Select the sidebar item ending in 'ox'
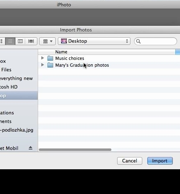The width and height of the screenshot is (180, 194). tap(3, 61)
